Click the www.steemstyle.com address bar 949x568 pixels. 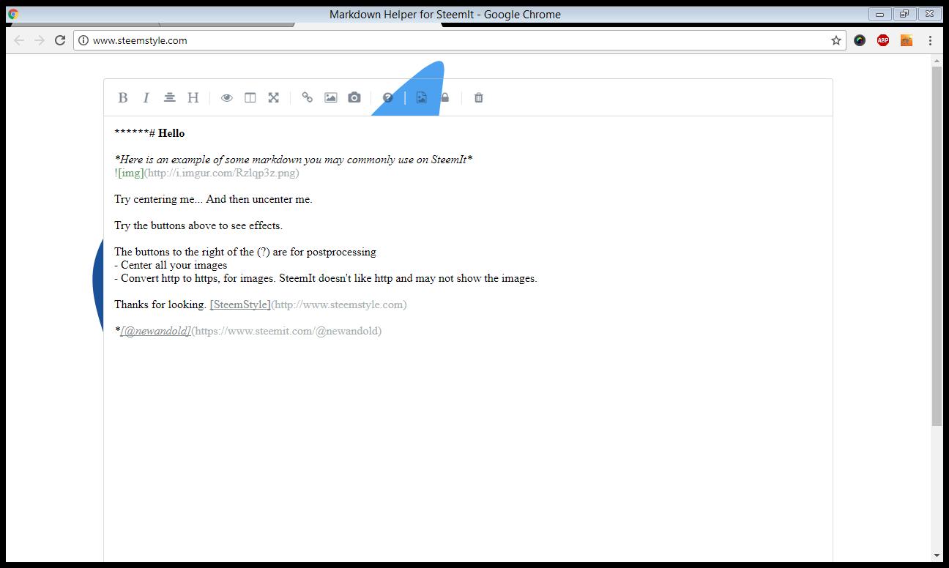point(460,40)
